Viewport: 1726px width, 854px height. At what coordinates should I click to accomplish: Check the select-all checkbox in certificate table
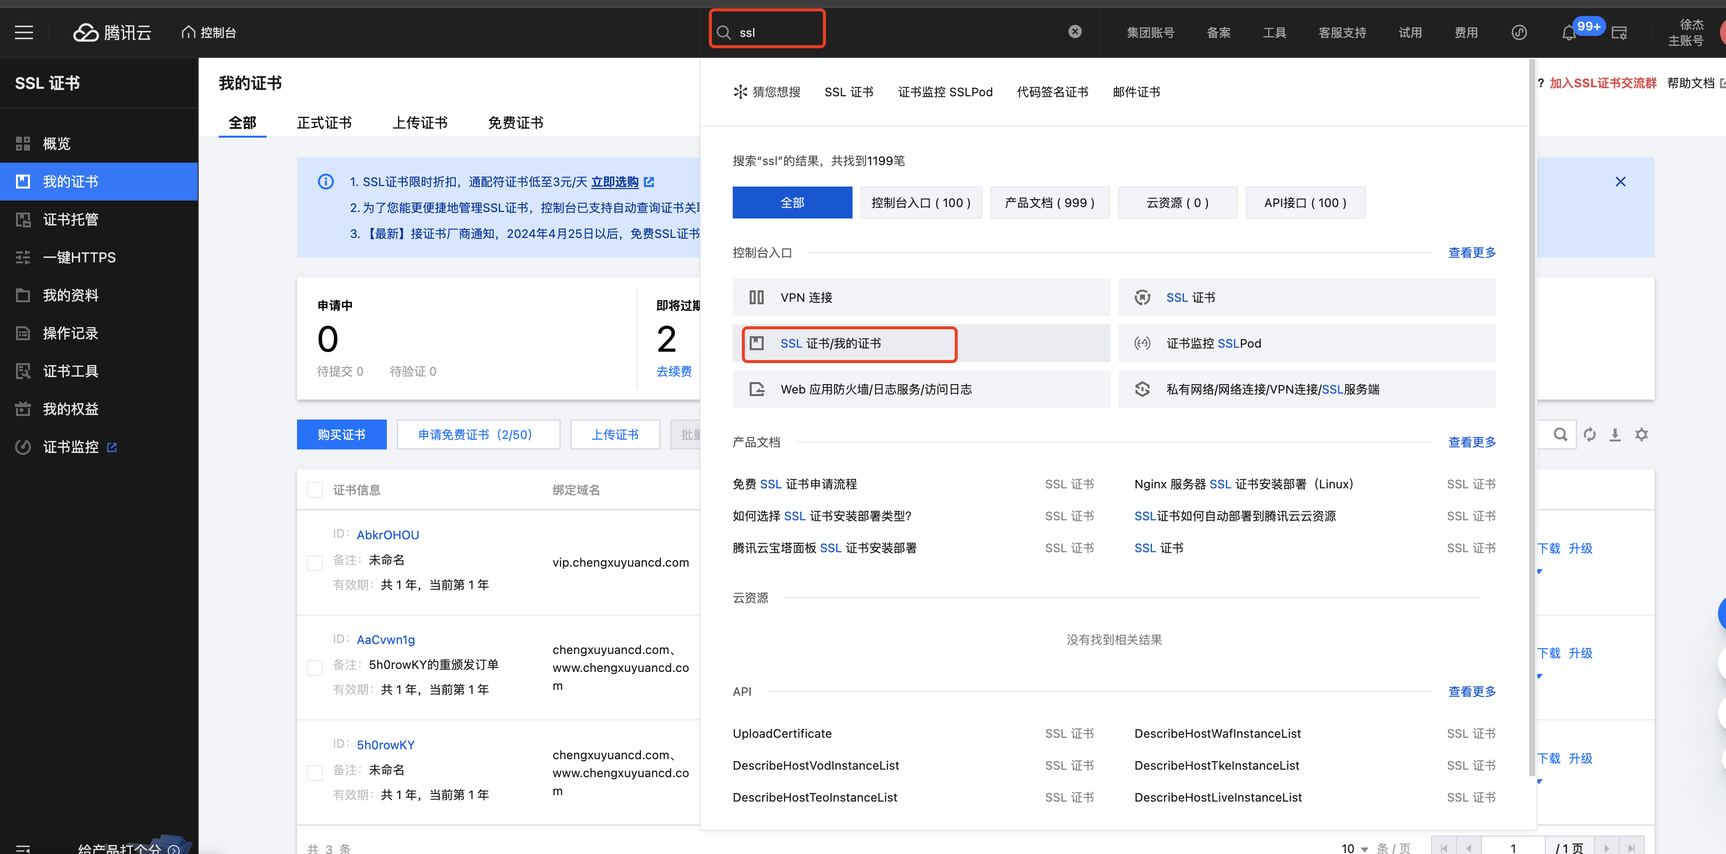314,489
